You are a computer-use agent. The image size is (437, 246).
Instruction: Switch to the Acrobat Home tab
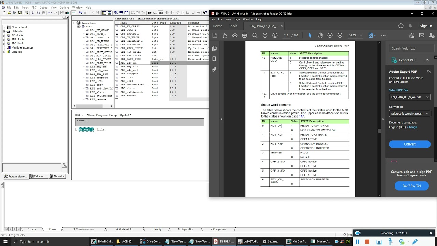point(217,26)
